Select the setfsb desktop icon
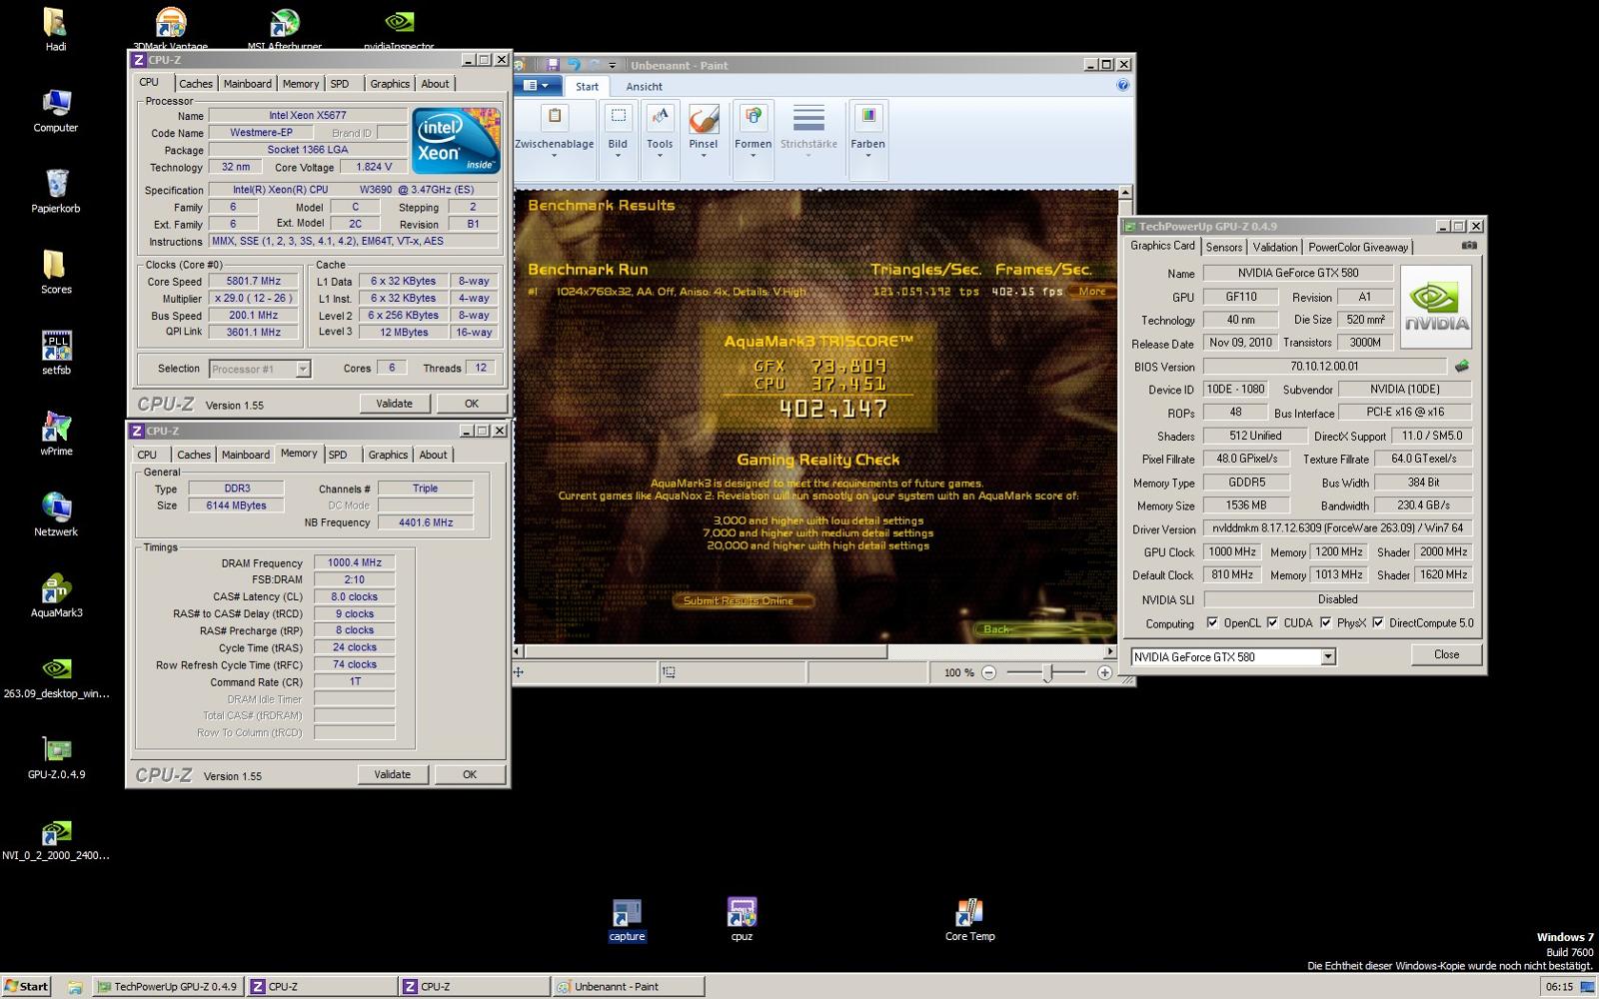The image size is (1599, 999). (x=56, y=353)
